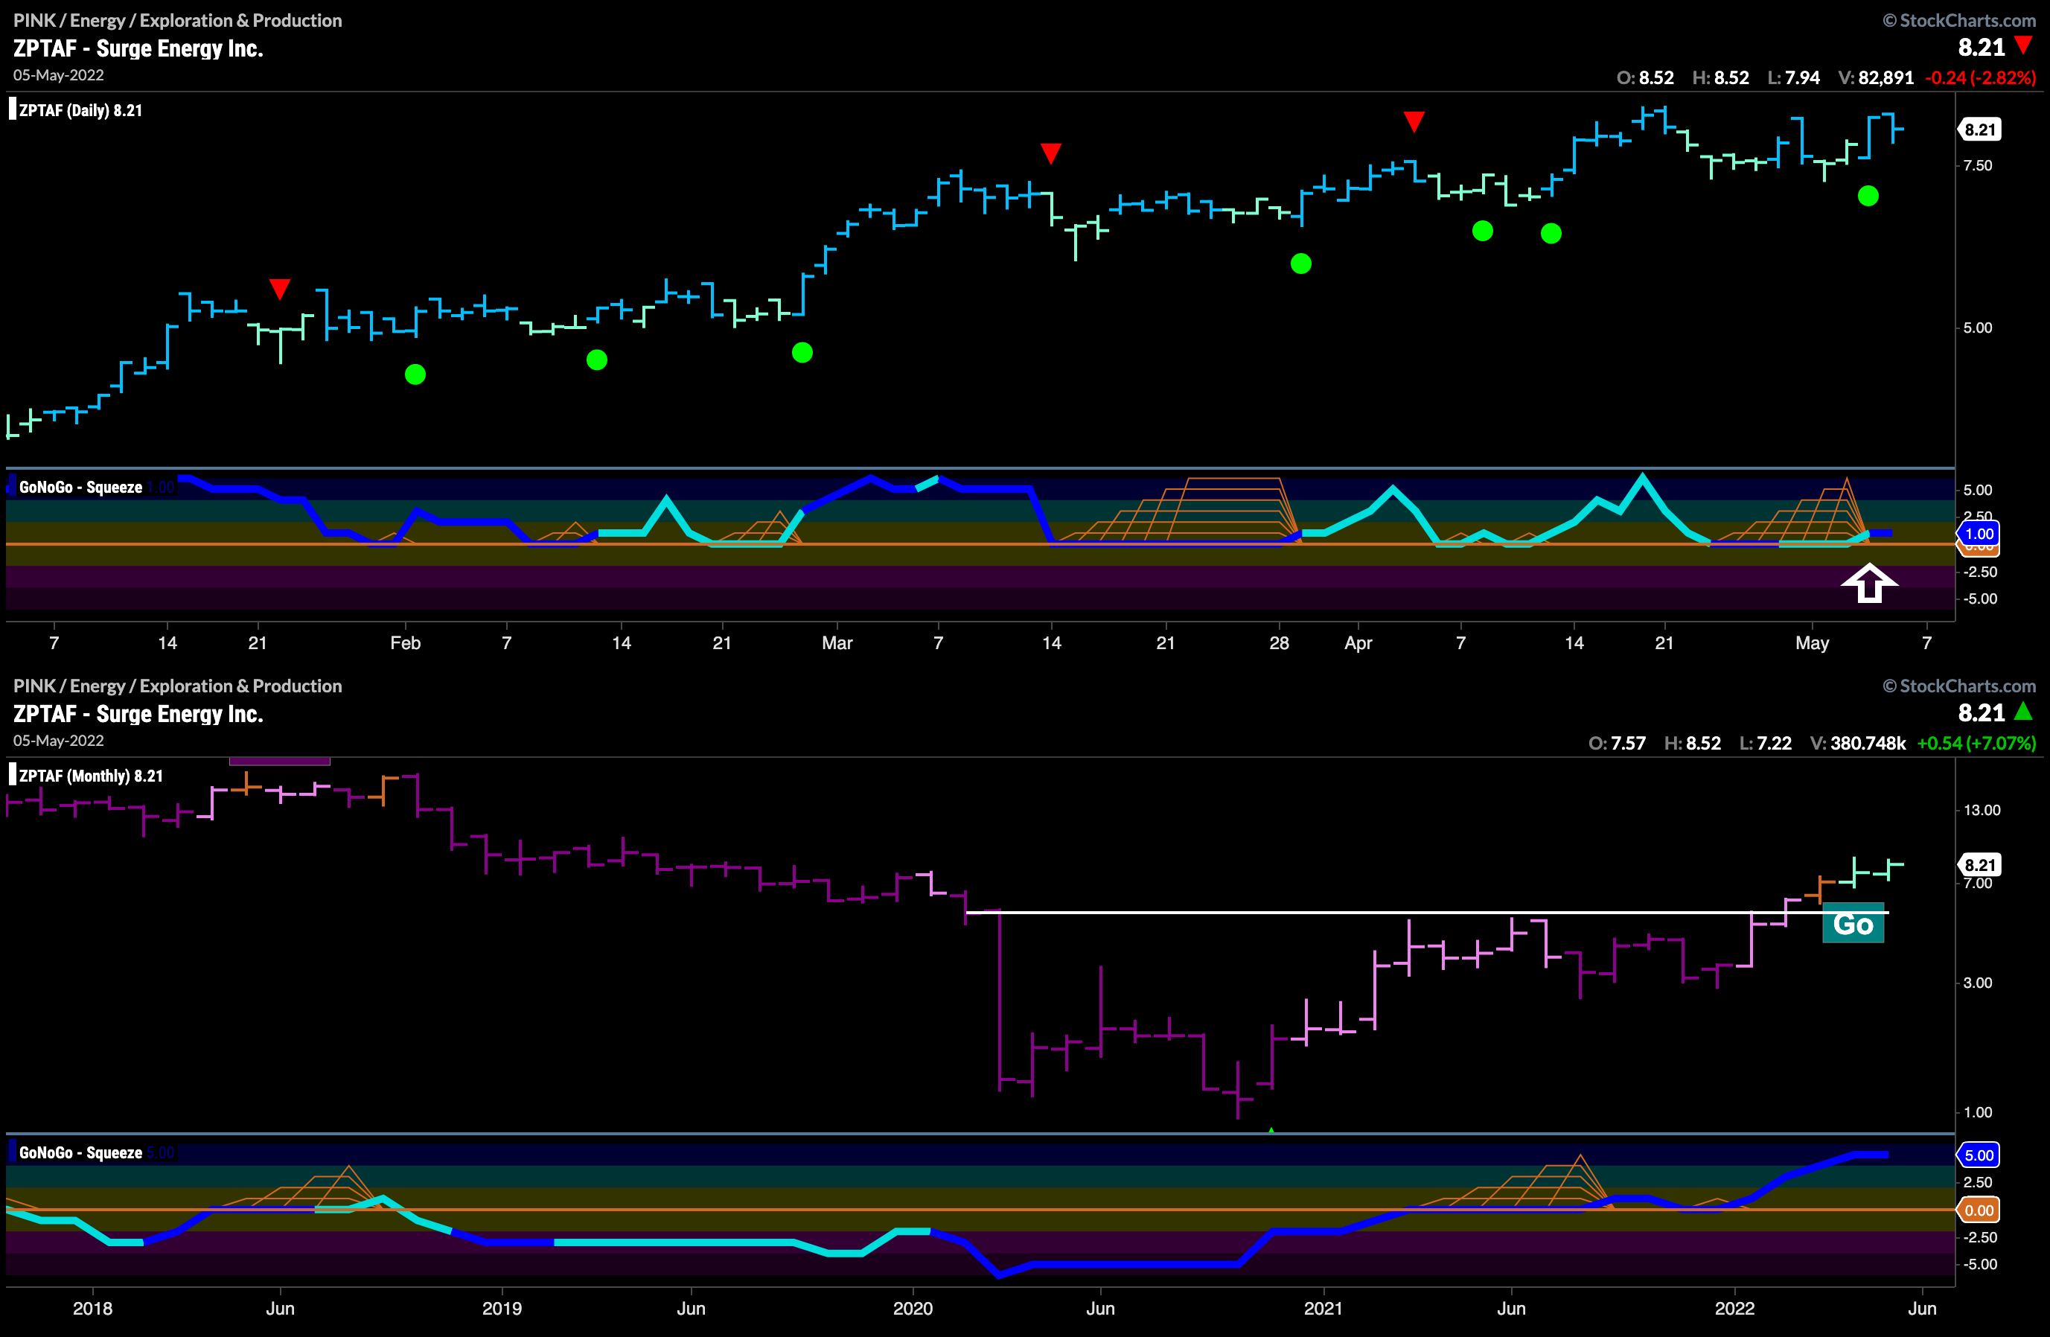Click the Feb label on daily time axis
This screenshot has height=1337, width=2050.
405,642
